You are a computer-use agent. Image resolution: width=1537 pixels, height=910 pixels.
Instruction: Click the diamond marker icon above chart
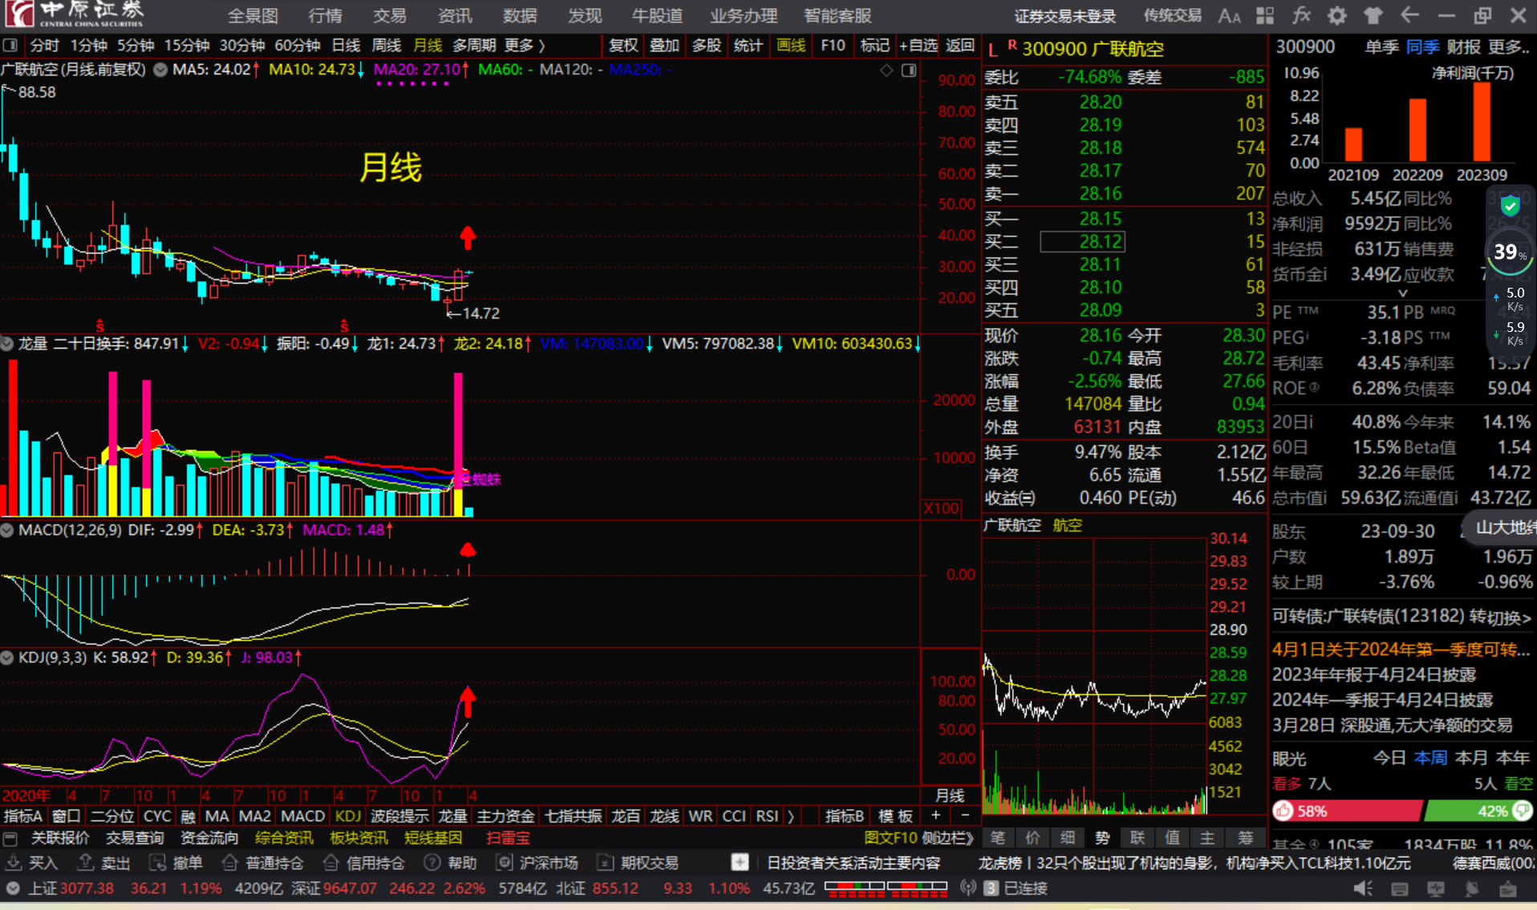tap(886, 71)
